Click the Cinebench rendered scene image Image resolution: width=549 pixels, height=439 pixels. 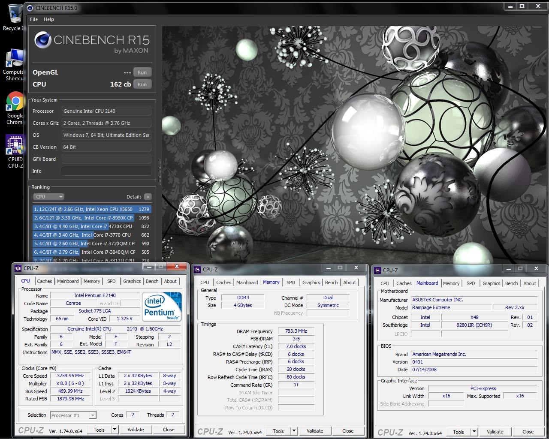pyautogui.click(x=355, y=144)
